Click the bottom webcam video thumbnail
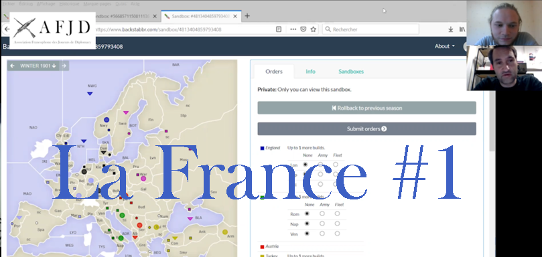 [x=504, y=68]
